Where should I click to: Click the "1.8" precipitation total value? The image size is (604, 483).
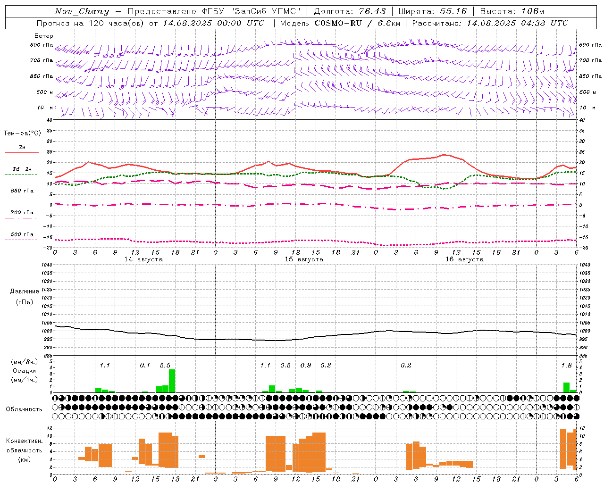pos(566,365)
